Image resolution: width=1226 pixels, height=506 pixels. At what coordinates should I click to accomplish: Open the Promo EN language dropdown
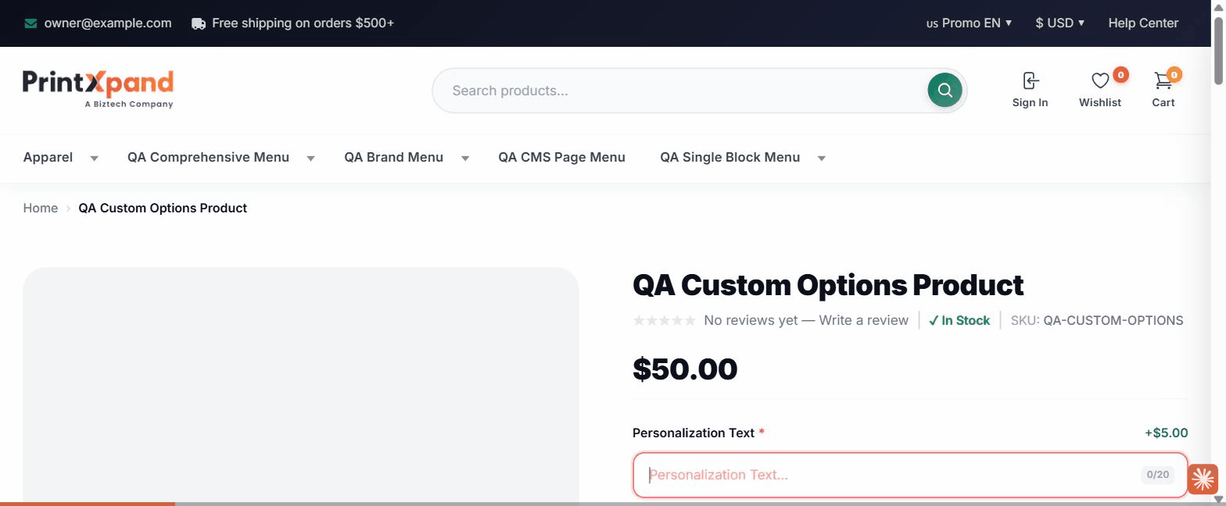tap(969, 23)
